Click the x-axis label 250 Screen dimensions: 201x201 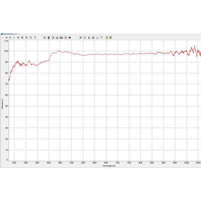14,163
